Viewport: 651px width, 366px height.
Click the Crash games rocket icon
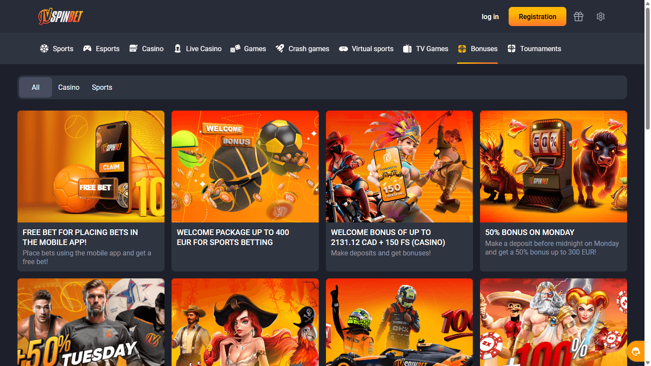(x=280, y=49)
